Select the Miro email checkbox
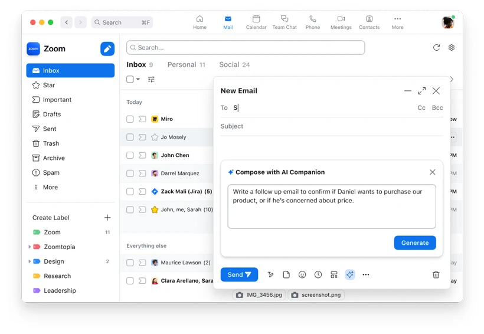Image resolution: width=484 pixels, height=334 pixels. (130, 119)
